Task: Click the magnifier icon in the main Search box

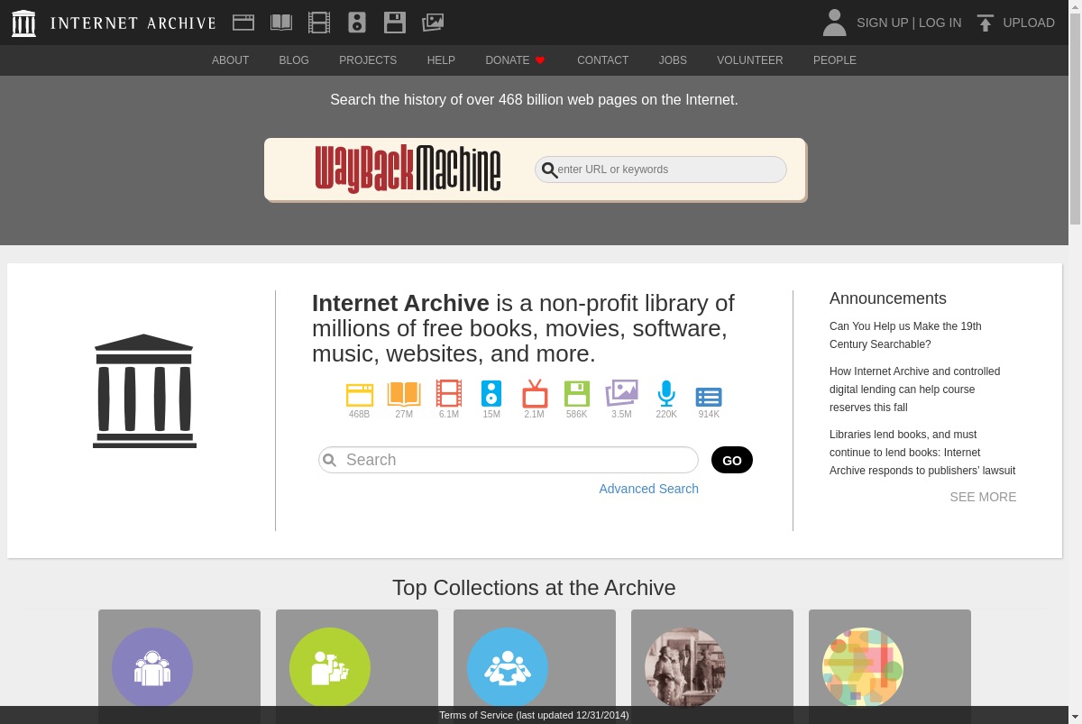Action: tap(330, 460)
